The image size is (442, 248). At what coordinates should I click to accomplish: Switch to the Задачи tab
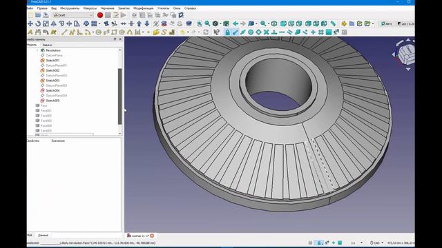(x=47, y=45)
